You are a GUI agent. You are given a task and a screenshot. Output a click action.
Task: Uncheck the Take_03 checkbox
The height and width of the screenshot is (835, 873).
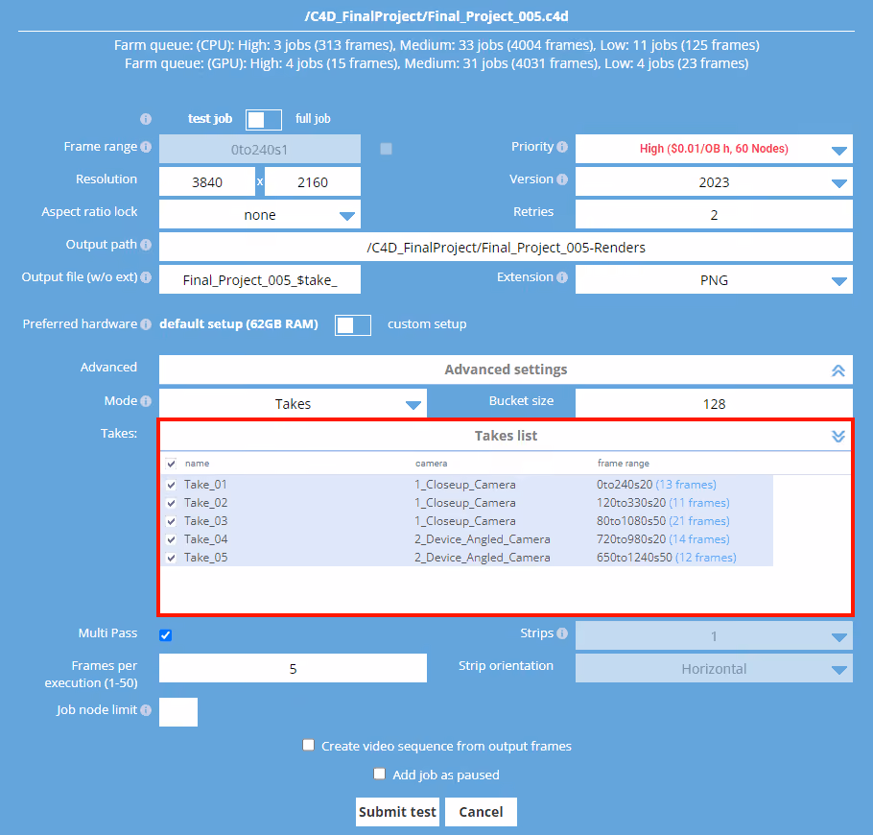[171, 521]
